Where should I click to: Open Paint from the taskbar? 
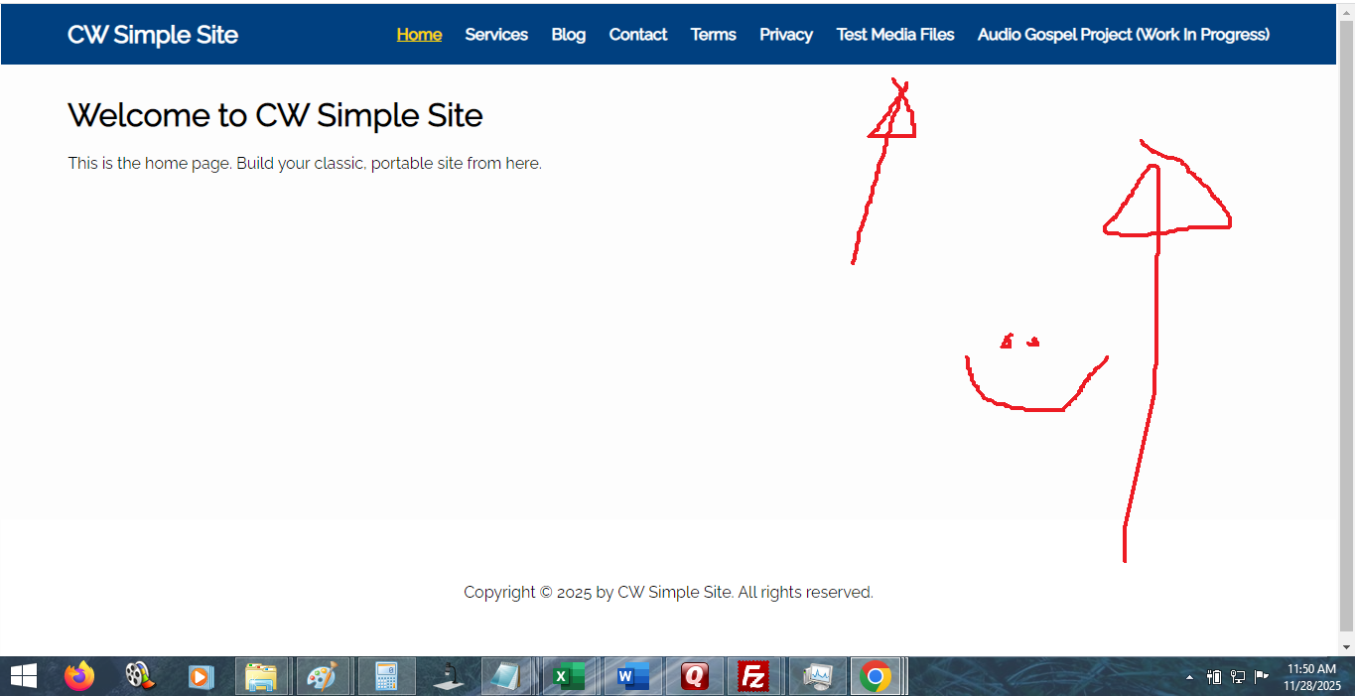(x=325, y=676)
